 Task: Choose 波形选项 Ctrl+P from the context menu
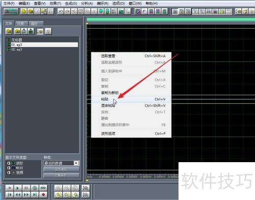pos(131,134)
